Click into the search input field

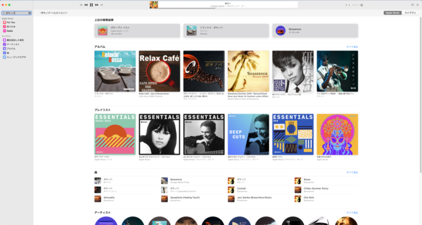click(16, 13)
